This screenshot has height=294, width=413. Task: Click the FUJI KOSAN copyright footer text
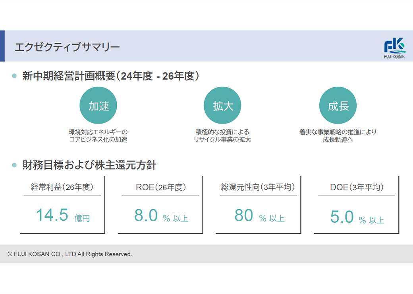point(70,254)
